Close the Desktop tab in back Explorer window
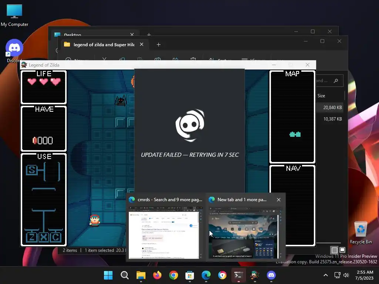 [x=132, y=34]
